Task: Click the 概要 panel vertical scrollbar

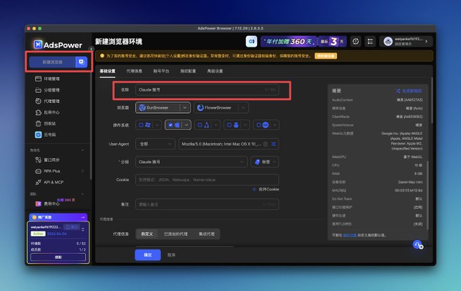Action: pos(428,195)
